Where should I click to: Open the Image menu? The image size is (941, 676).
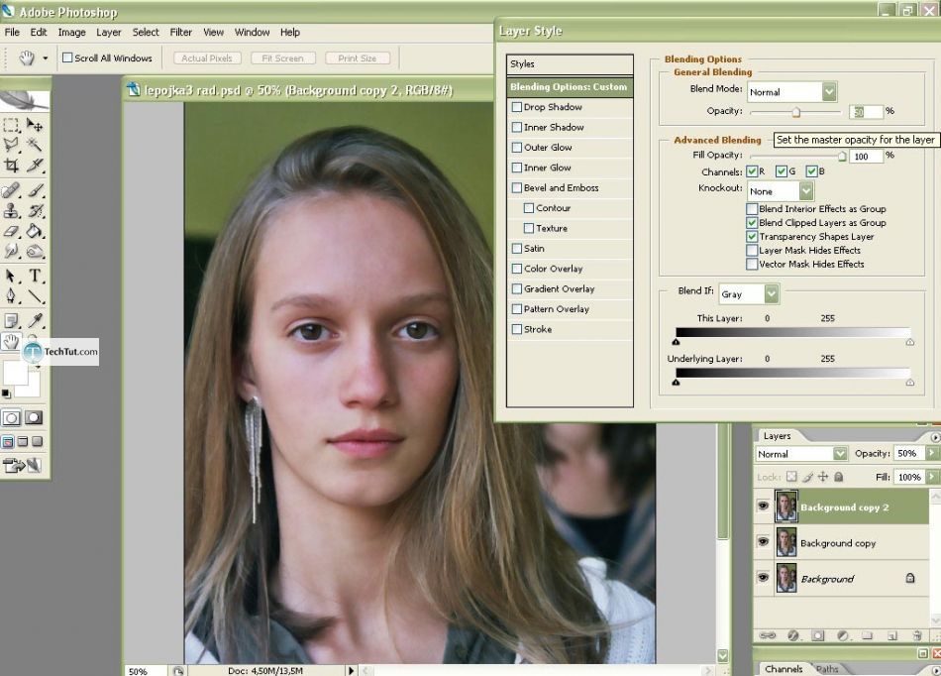tap(71, 33)
